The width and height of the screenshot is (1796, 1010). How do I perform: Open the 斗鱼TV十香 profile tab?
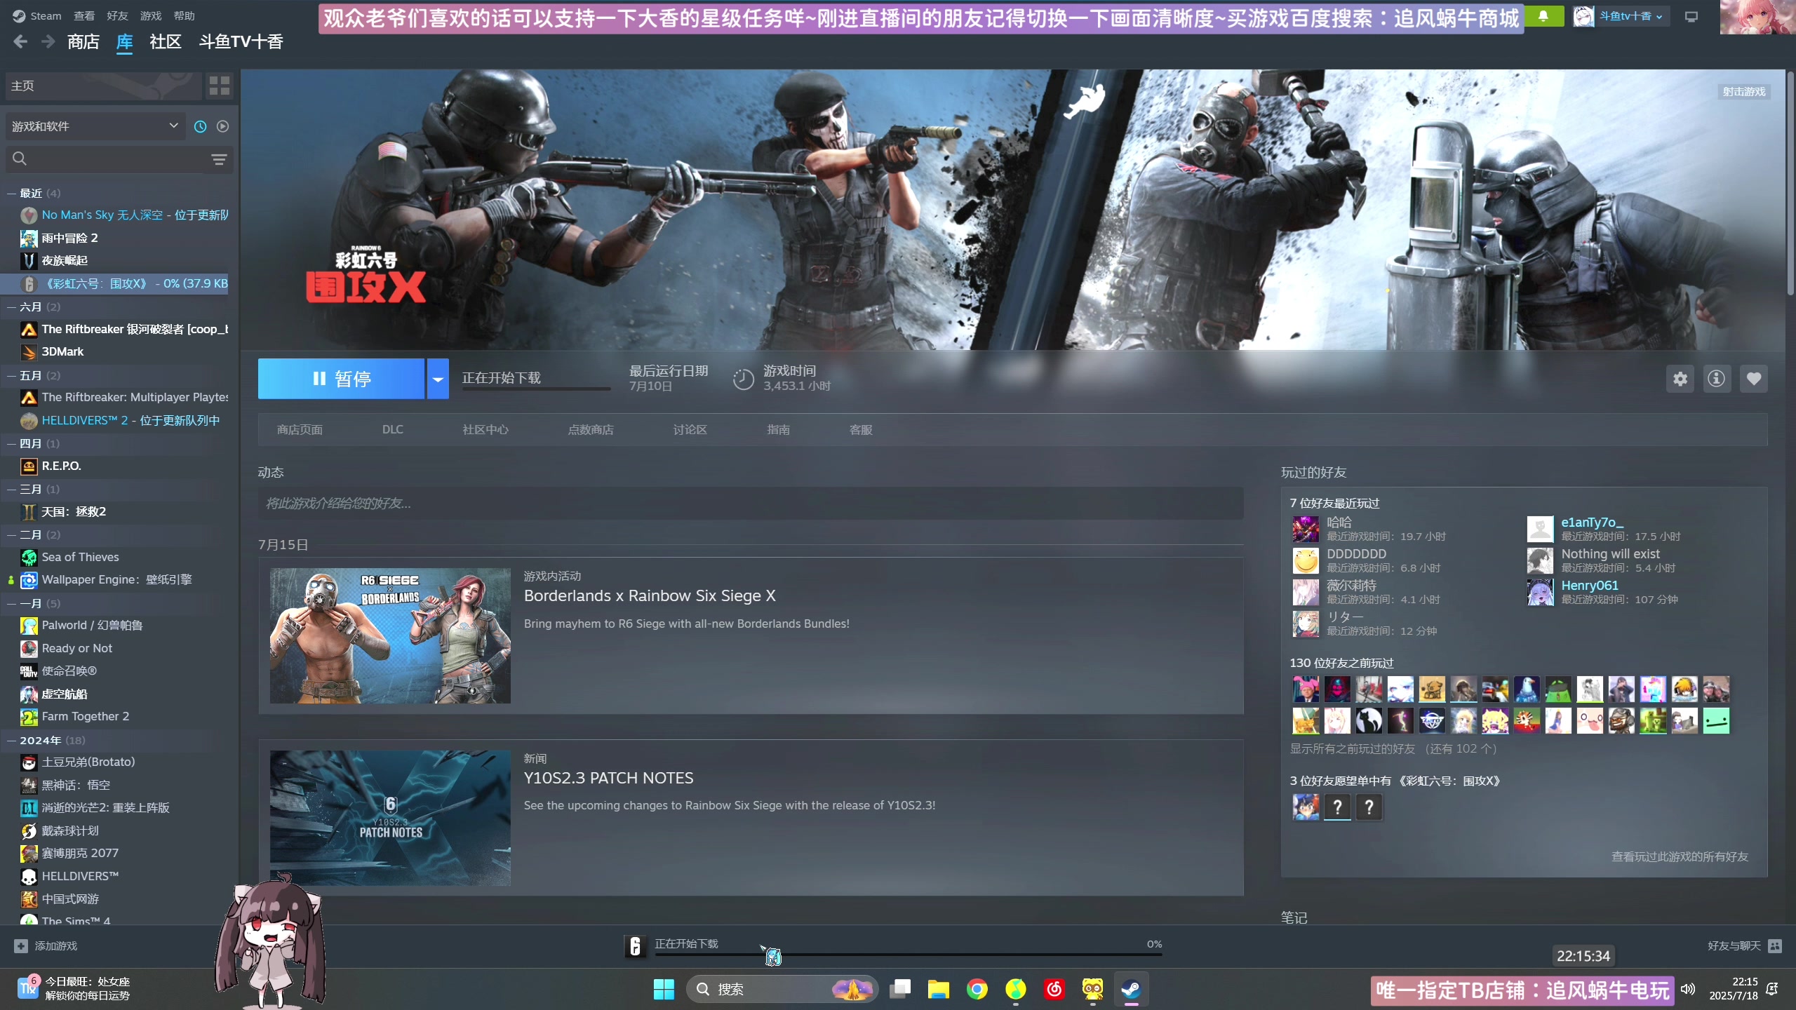click(241, 42)
